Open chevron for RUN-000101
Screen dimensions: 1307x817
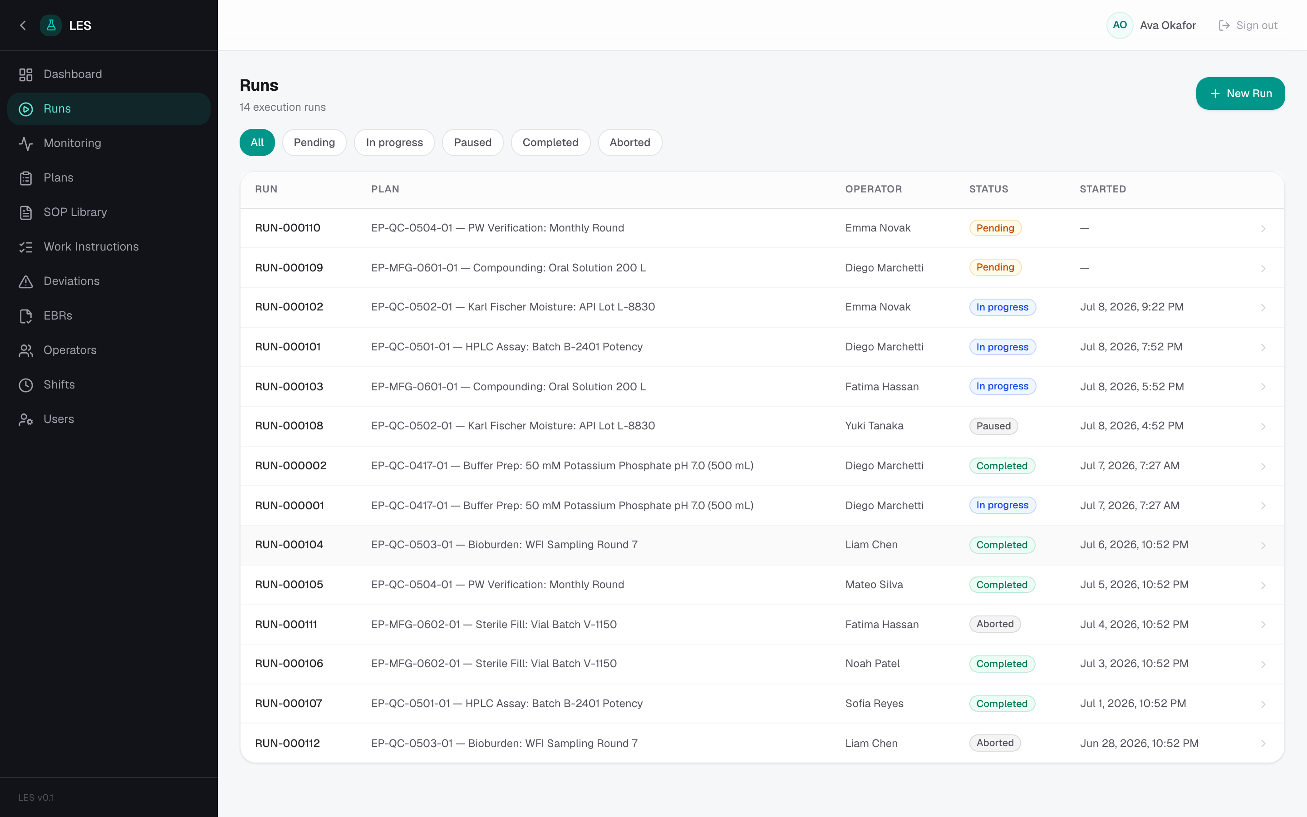(x=1263, y=347)
